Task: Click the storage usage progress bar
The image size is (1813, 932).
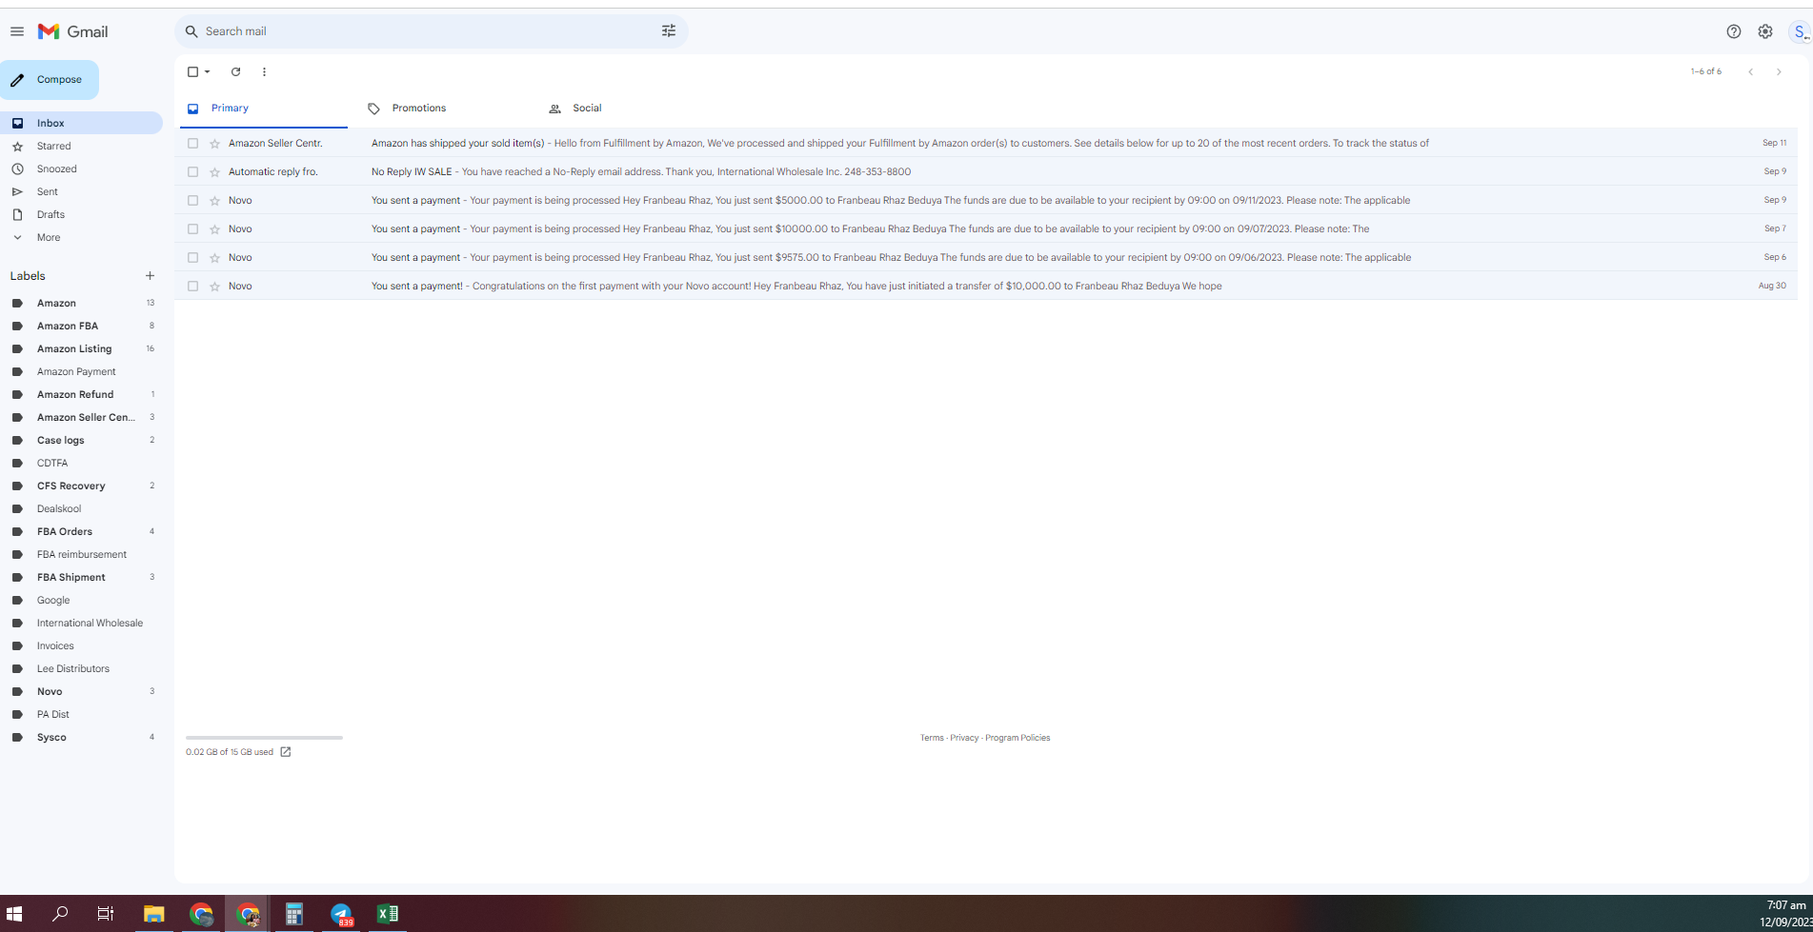Action: (x=264, y=738)
